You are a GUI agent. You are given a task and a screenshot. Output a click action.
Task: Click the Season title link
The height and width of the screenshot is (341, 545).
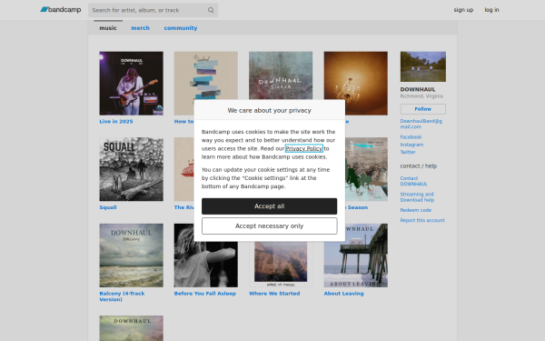pyautogui.click(x=357, y=207)
